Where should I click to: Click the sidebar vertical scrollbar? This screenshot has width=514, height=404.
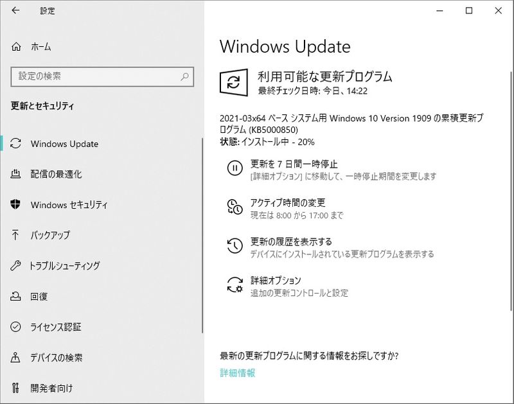click(x=202, y=235)
